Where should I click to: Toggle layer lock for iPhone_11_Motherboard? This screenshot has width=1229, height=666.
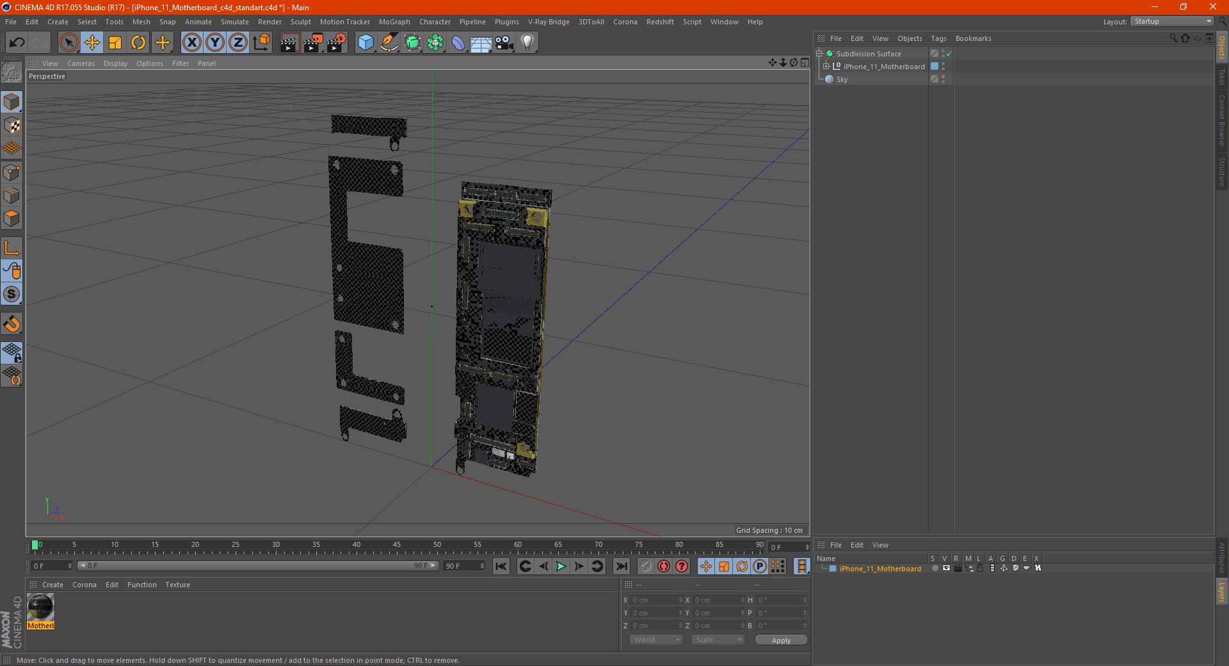(980, 568)
